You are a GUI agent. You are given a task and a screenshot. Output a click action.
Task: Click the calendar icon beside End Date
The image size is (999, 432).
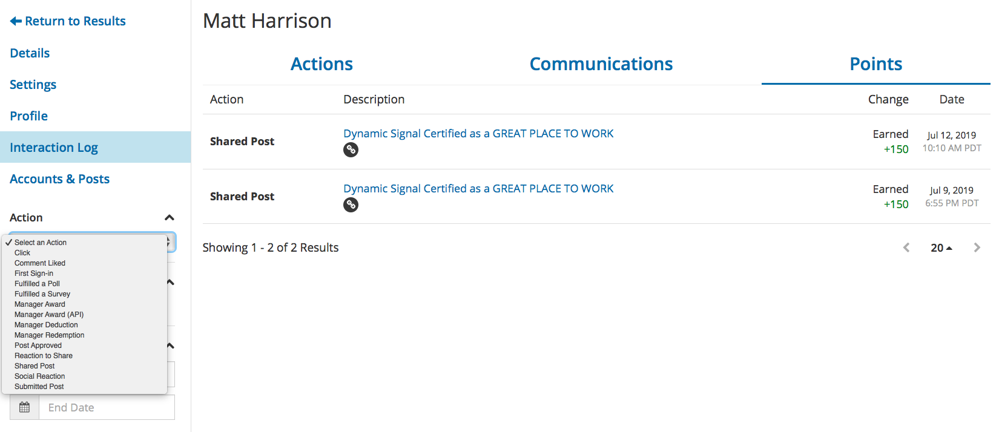(24, 407)
